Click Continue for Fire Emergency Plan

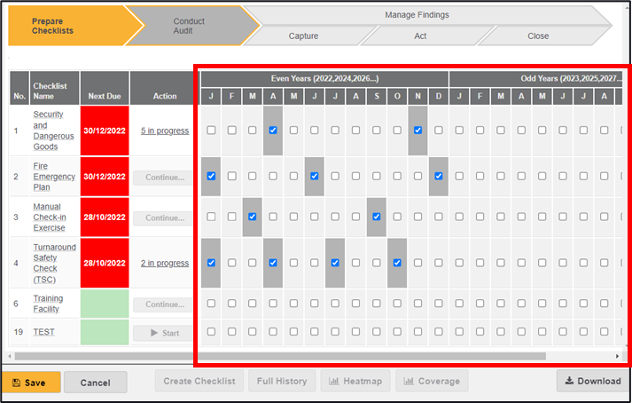click(x=164, y=177)
